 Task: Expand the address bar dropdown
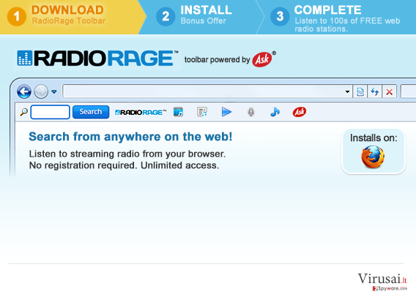coord(347,92)
